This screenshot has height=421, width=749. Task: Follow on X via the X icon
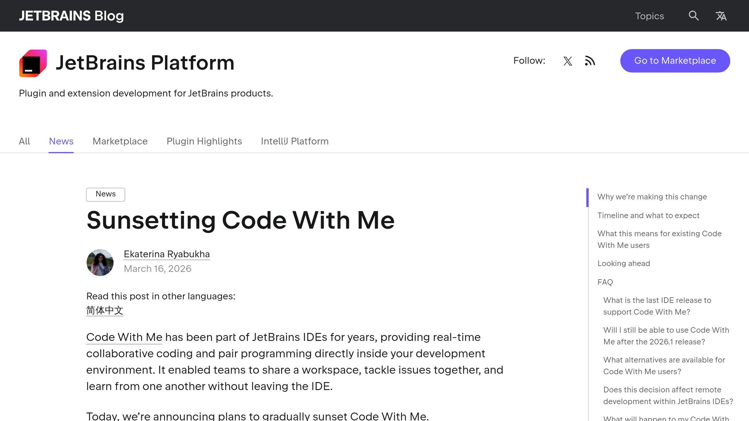[568, 61]
